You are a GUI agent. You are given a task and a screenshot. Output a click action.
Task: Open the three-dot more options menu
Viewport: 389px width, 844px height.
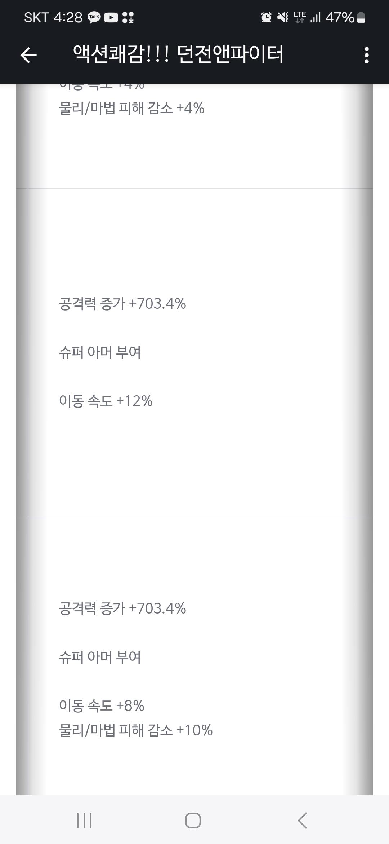click(366, 55)
